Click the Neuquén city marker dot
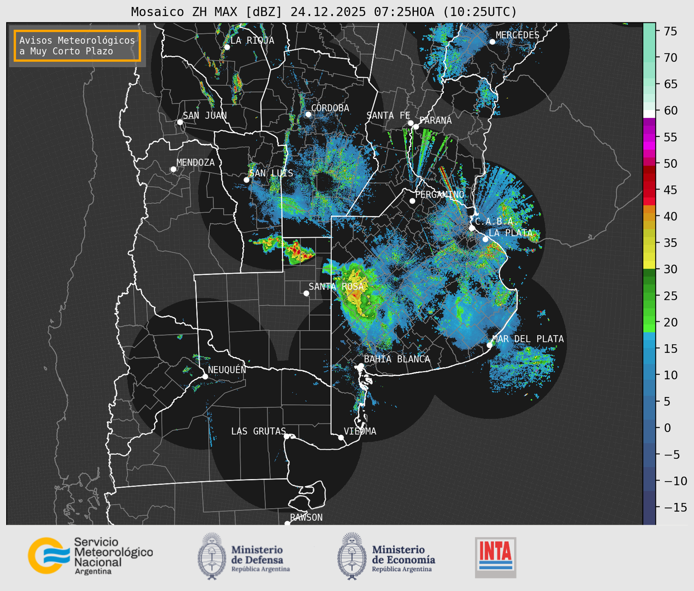 click(205, 376)
